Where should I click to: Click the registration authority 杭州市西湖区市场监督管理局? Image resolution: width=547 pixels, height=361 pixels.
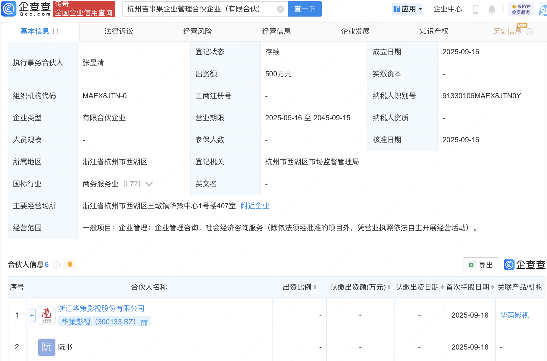(312, 162)
